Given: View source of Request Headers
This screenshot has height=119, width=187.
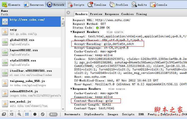Looking at the screenshot, I should pyautogui.click(x=115, y=32).
